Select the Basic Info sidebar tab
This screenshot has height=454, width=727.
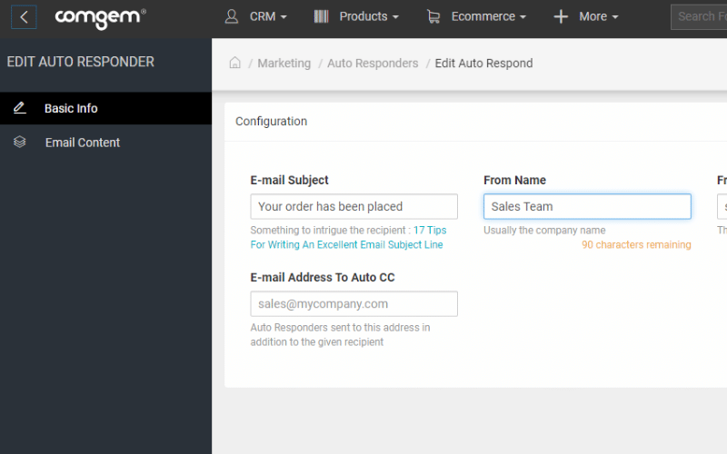tap(105, 108)
